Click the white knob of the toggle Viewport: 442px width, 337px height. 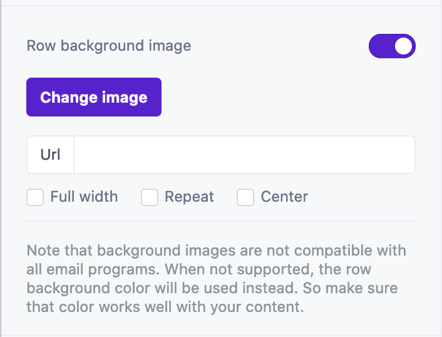(x=404, y=46)
